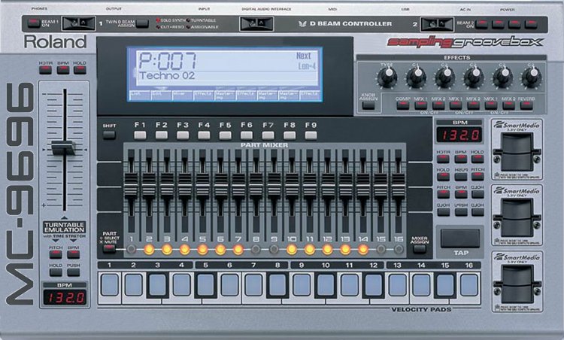Click the turntable emulation slider handle
This screenshot has width=564, height=340.
point(64,148)
